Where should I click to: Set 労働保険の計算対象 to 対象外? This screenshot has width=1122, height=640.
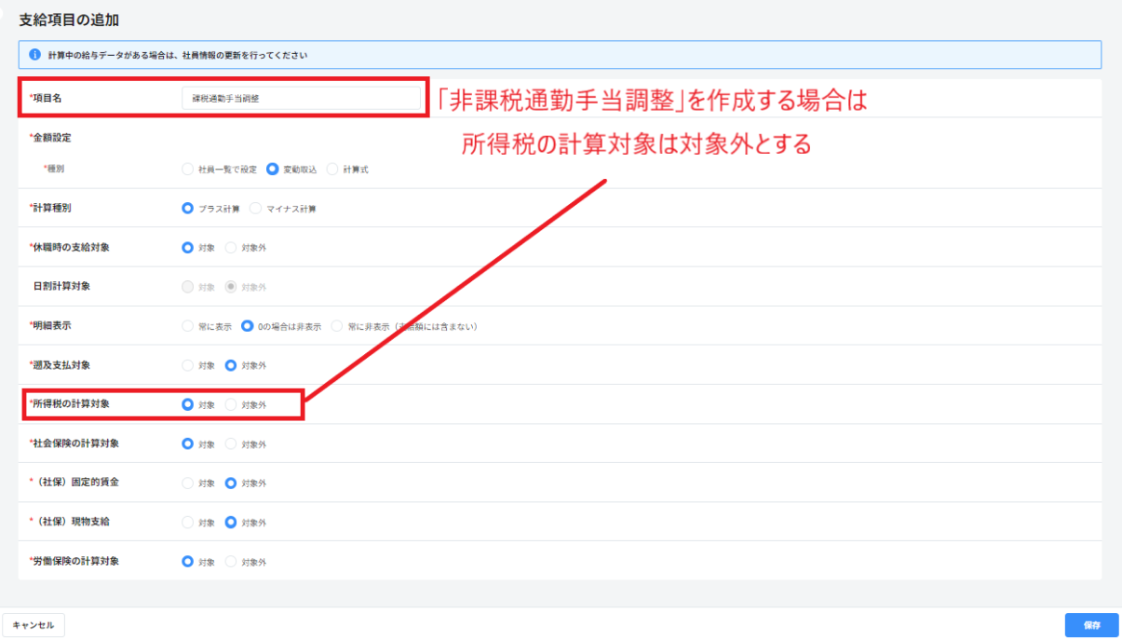pos(231,562)
